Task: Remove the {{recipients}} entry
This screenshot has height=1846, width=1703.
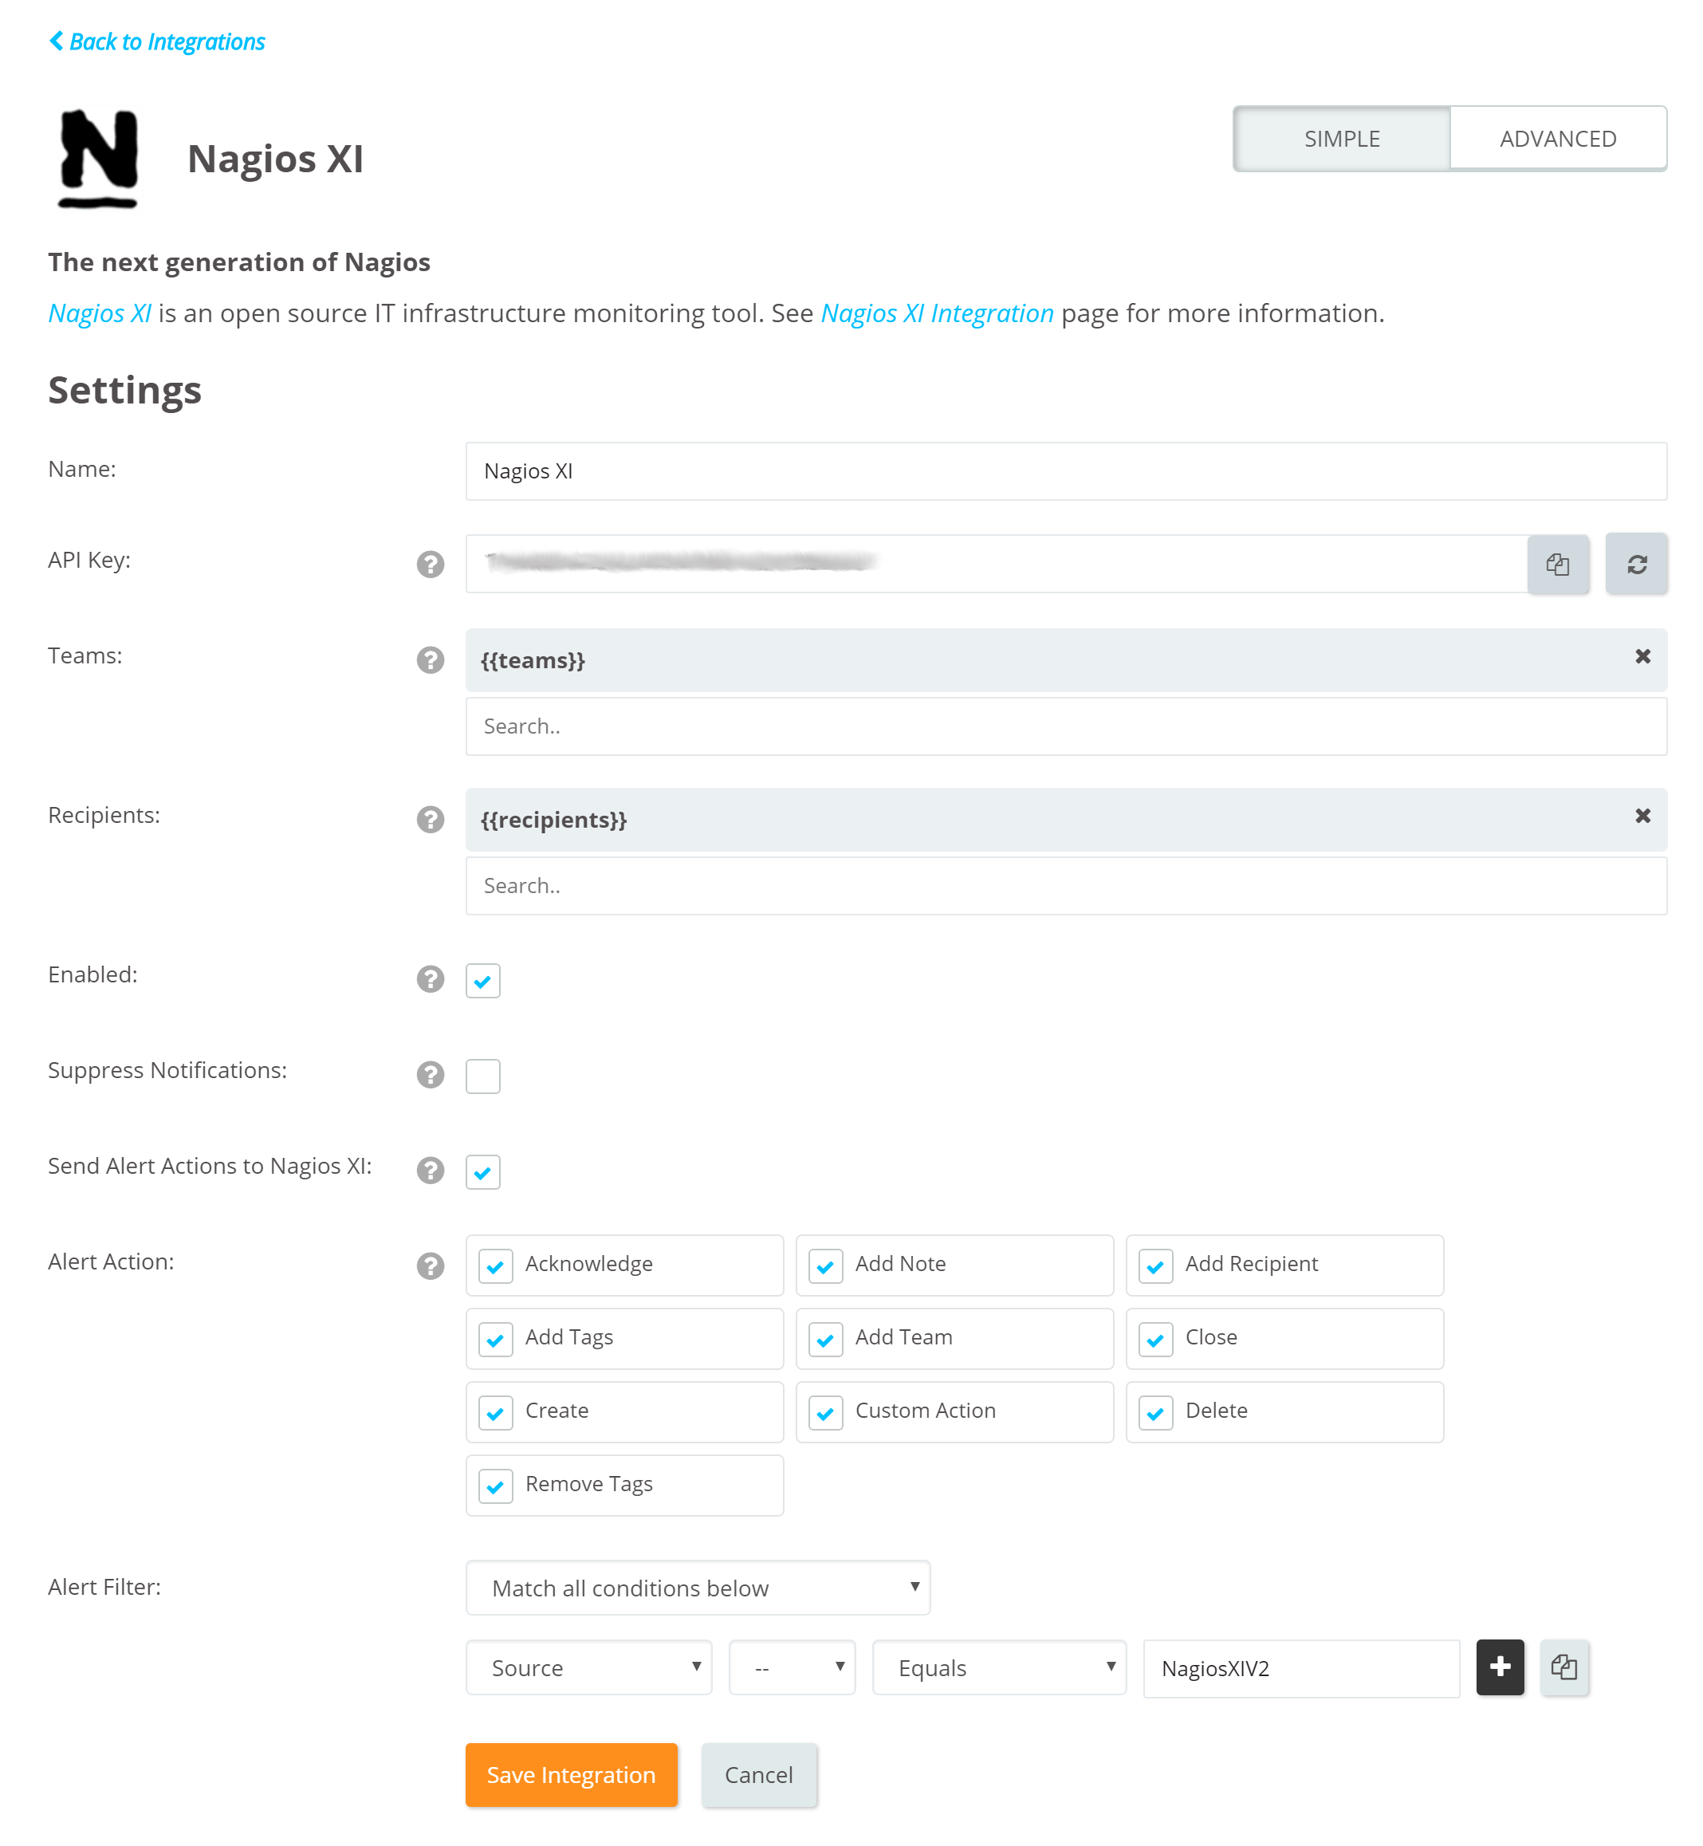Action: (1642, 816)
